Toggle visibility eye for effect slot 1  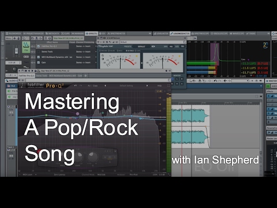(33, 46)
